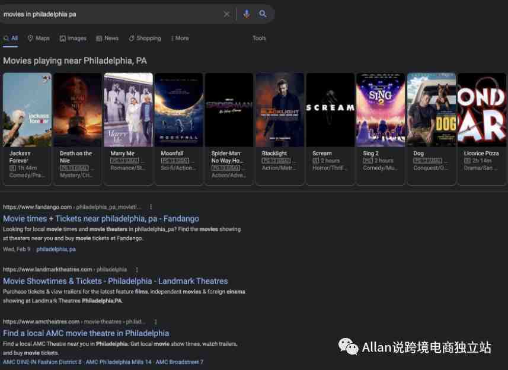
Task: Click the amctheatres.com URL breadcrumb
Action: pos(74,322)
